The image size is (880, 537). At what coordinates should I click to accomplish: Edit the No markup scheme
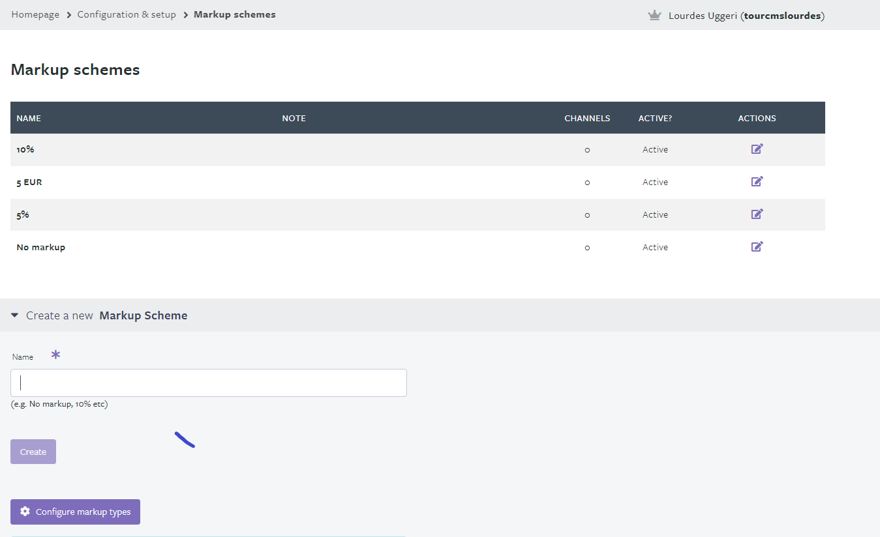click(x=757, y=247)
